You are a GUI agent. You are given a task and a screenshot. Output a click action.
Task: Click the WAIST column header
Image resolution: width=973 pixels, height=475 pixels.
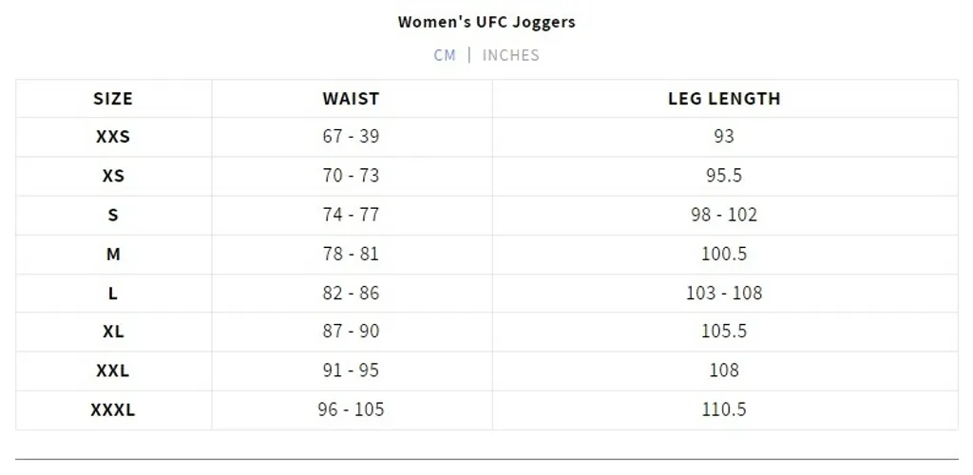click(x=351, y=99)
